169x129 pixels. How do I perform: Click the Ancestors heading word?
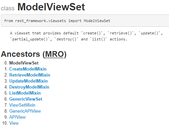[20, 54]
